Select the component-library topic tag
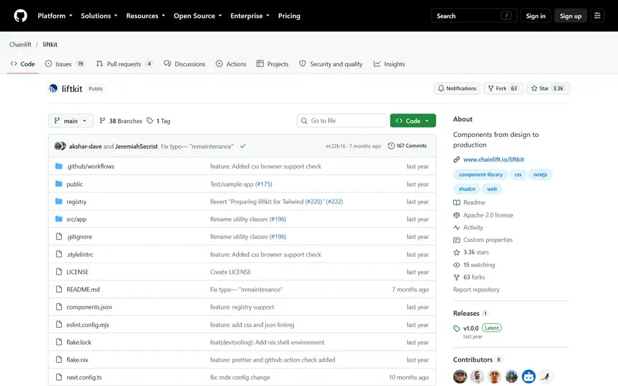 480,174
